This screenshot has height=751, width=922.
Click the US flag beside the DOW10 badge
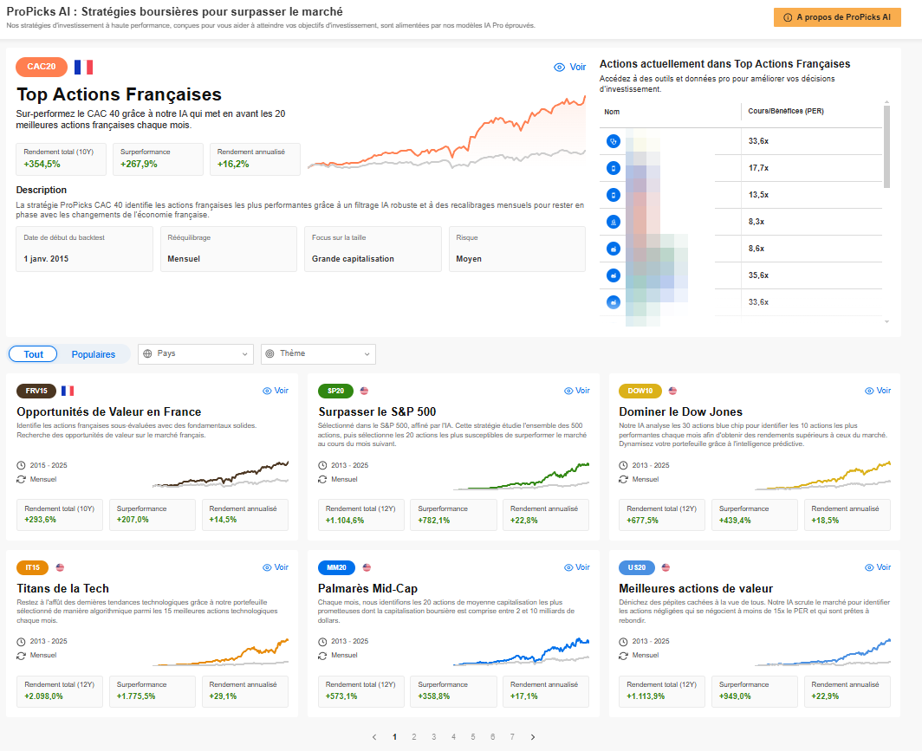point(672,391)
